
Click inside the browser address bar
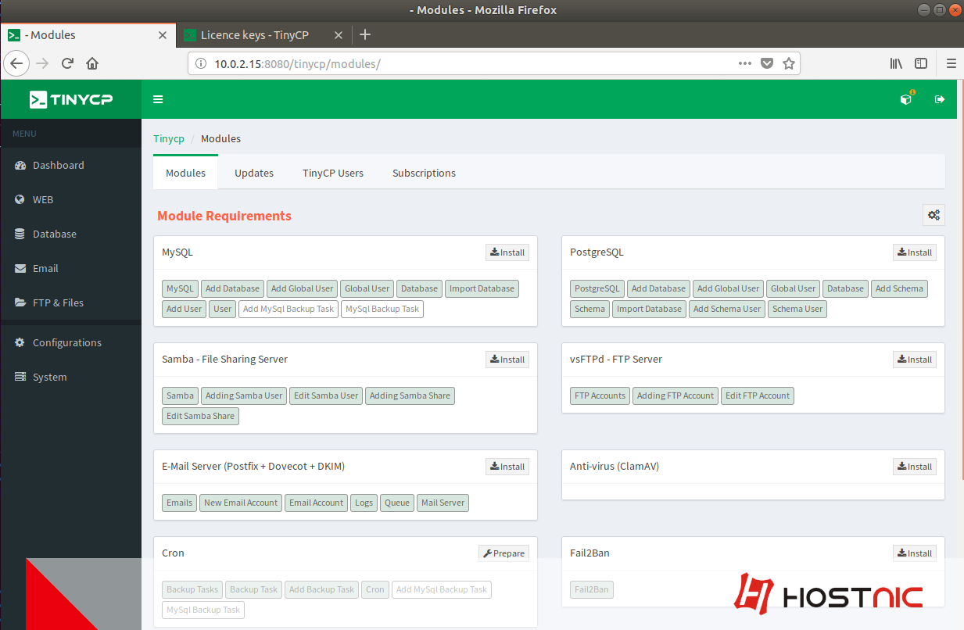click(469, 63)
